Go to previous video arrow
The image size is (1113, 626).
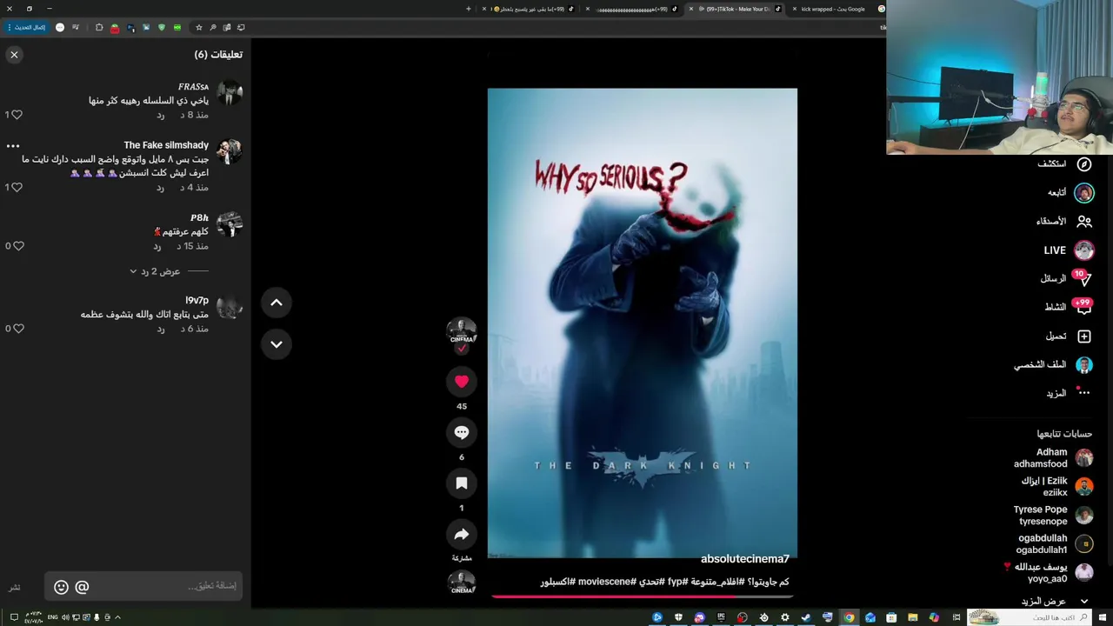click(x=277, y=303)
